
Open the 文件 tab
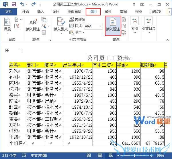coord(9,12)
